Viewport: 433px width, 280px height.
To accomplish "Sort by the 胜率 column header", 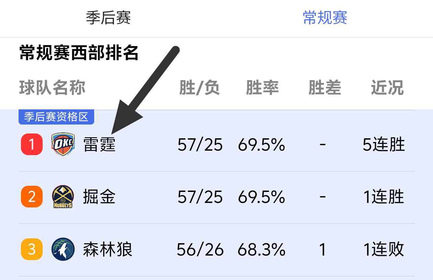I will (x=262, y=88).
